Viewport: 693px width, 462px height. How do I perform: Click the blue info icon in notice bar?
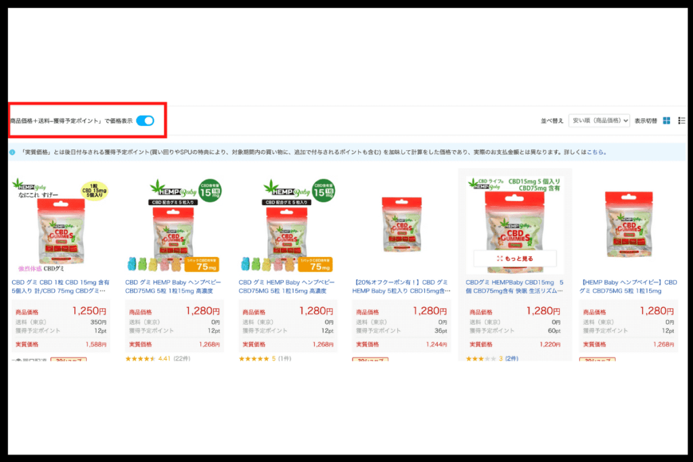point(12,152)
